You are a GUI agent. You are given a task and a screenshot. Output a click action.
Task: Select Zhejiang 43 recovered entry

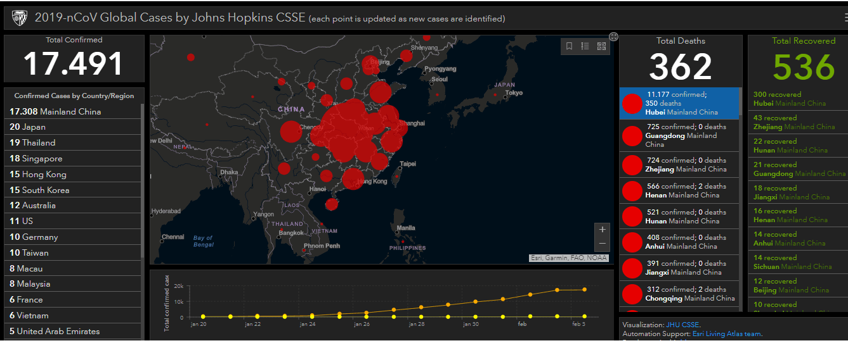tap(794, 122)
